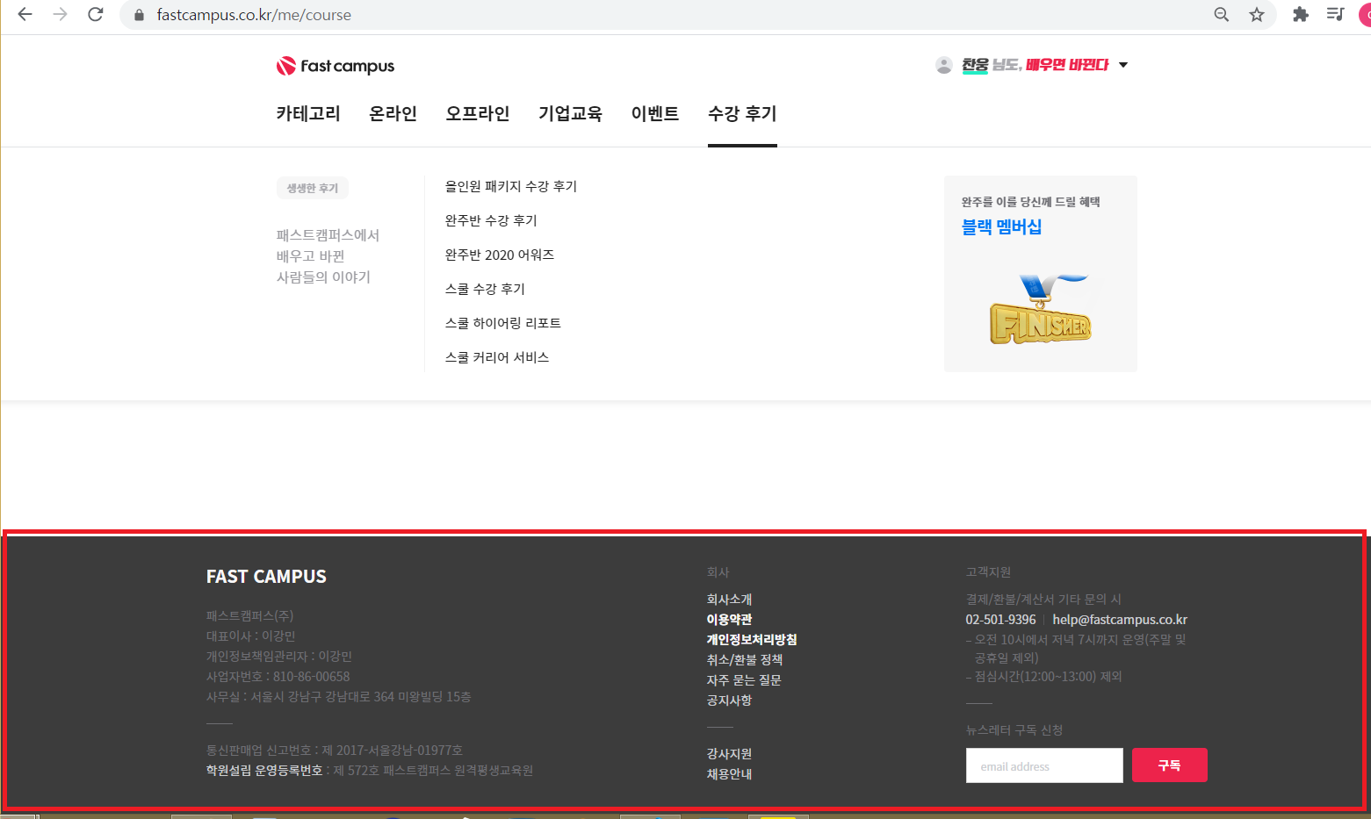Open footer 이용약관 link
This screenshot has height=819, width=1371.
(x=729, y=620)
